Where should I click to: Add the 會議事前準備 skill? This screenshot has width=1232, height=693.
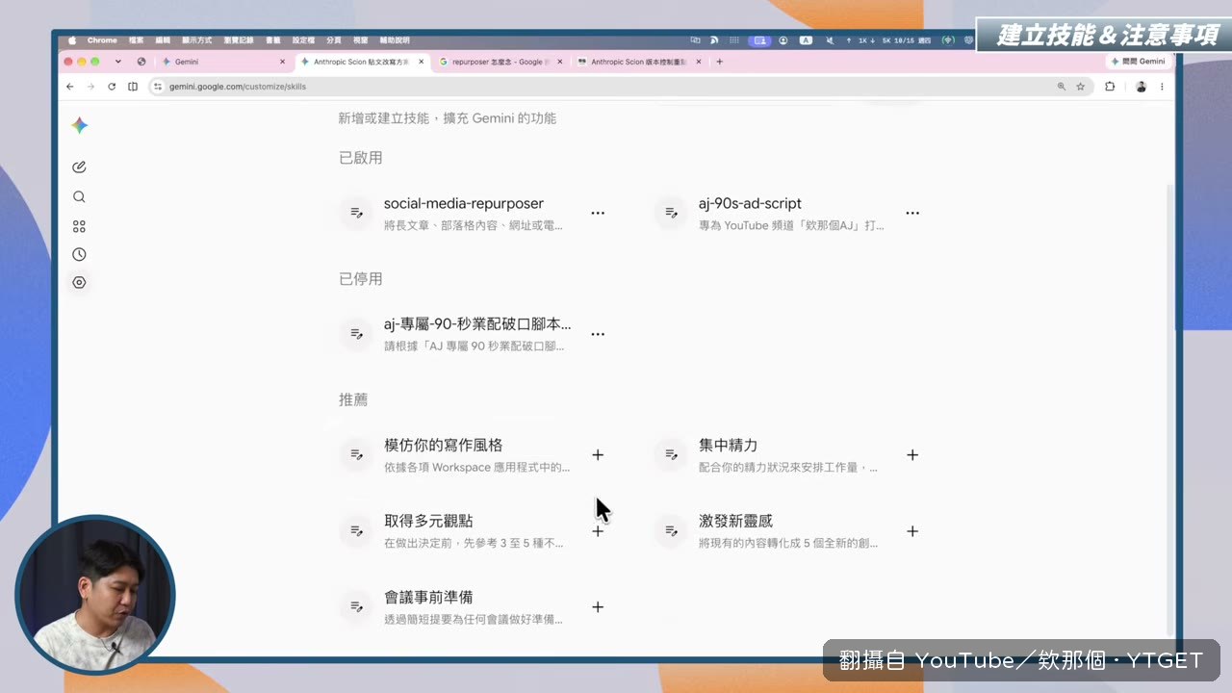tap(598, 607)
